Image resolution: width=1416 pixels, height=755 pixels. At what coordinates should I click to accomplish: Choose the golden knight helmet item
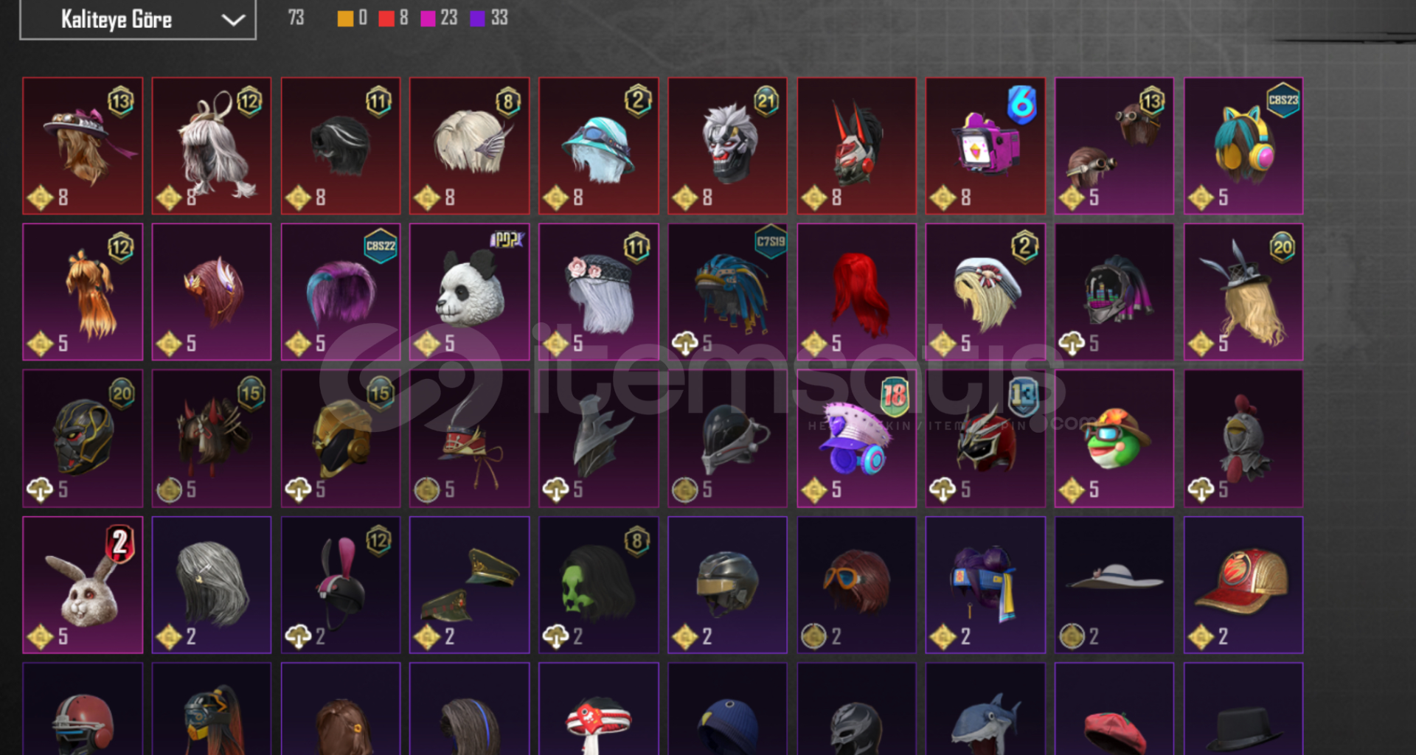pyautogui.click(x=340, y=439)
